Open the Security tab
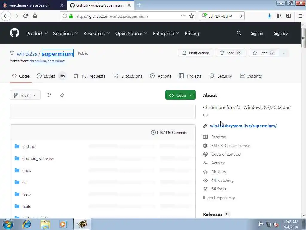 pyautogui.click(x=221, y=76)
